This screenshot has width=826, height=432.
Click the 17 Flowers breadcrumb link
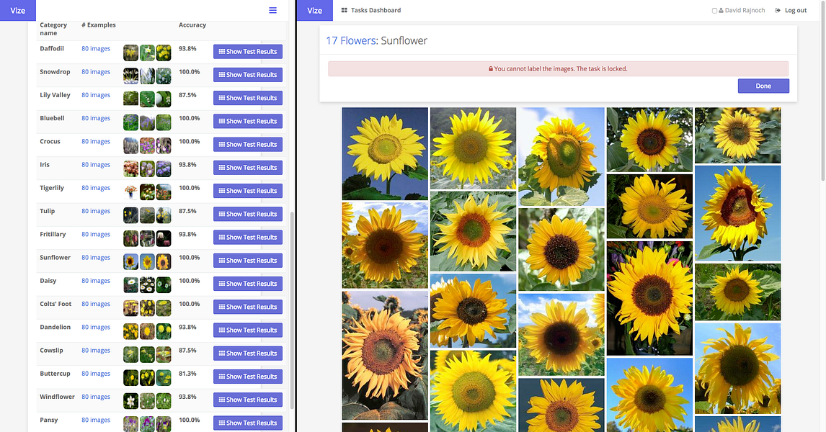[351, 40]
